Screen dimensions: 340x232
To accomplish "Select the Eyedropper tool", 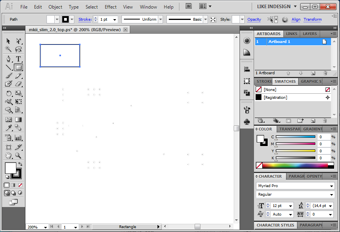I will [8, 128].
